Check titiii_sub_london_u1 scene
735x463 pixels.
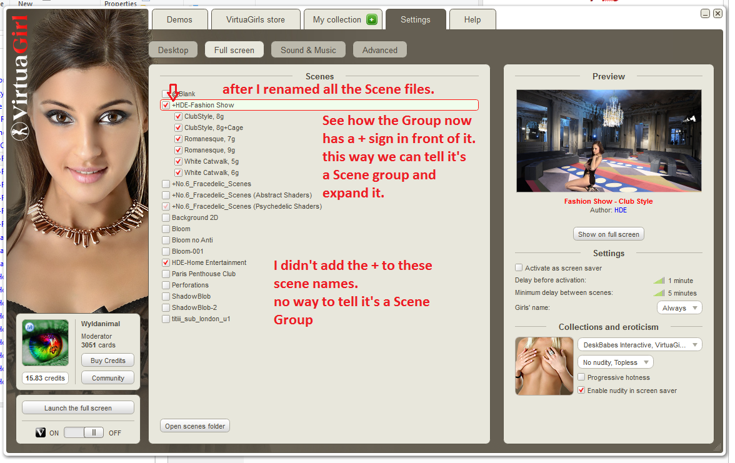[166, 319]
